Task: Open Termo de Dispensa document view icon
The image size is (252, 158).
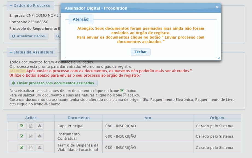Action: coord(31,147)
